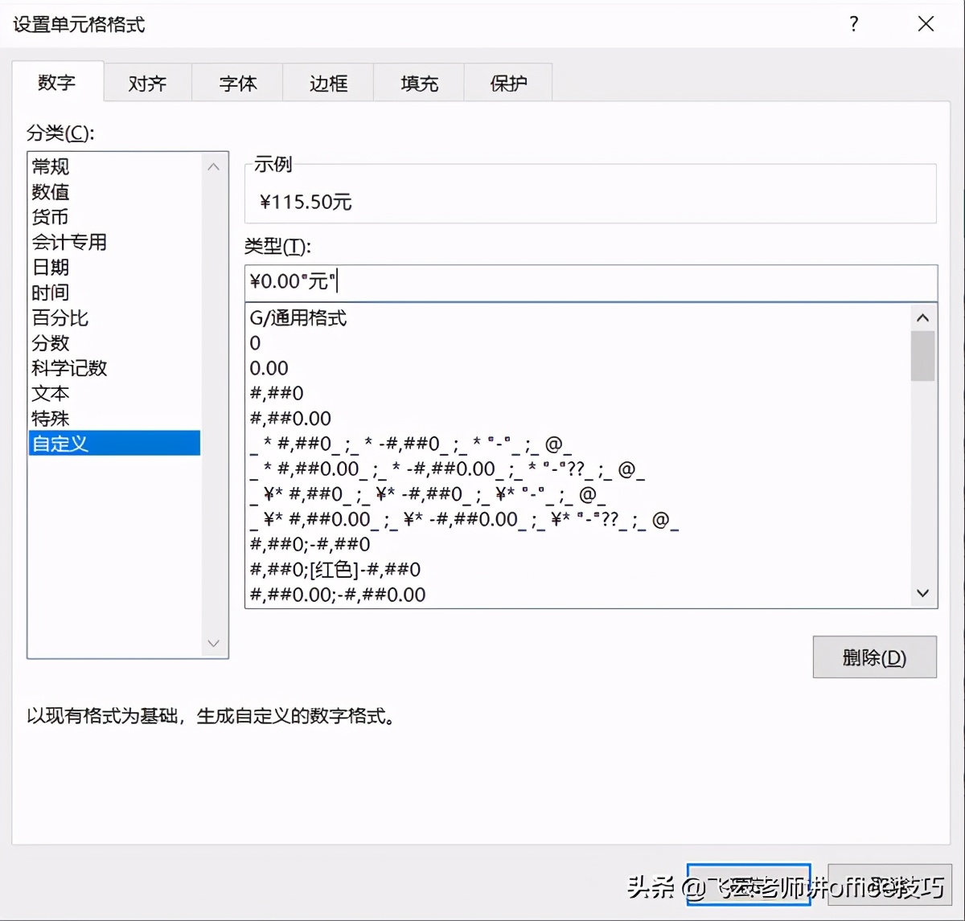Select #,##0.00;-#,##0.00 format
Image resolution: width=965 pixels, height=921 pixels.
[x=577, y=595]
